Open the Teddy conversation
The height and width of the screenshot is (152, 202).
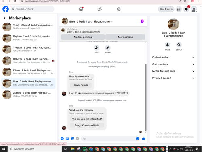[28, 27]
